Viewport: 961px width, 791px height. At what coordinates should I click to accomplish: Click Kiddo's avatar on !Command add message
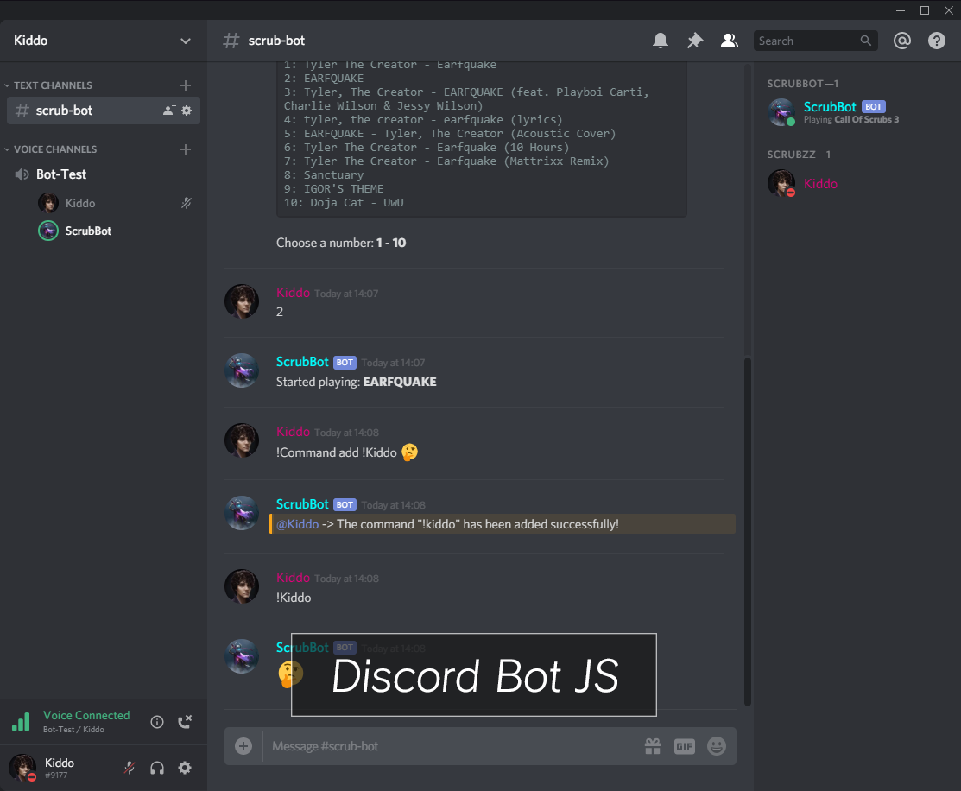pos(242,440)
